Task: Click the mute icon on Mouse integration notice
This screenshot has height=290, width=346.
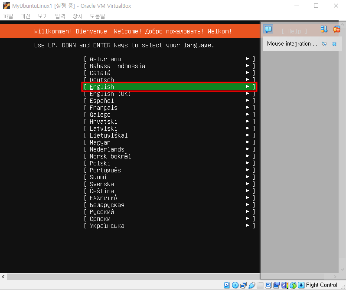Action: (324, 44)
